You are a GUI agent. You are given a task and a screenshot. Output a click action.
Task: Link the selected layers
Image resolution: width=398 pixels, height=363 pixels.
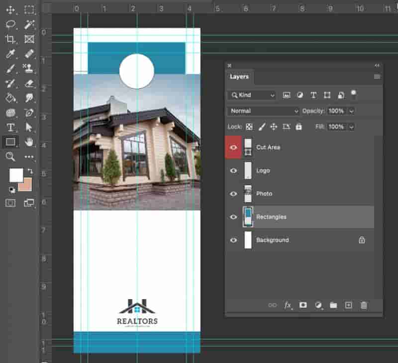coord(272,305)
